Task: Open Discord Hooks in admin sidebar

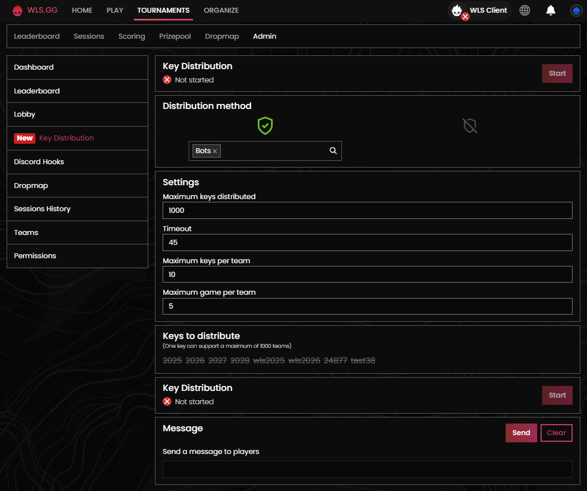Action: click(x=39, y=162)
